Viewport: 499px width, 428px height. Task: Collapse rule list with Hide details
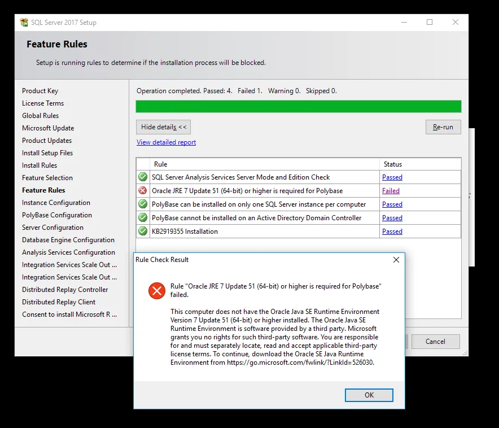164,127
